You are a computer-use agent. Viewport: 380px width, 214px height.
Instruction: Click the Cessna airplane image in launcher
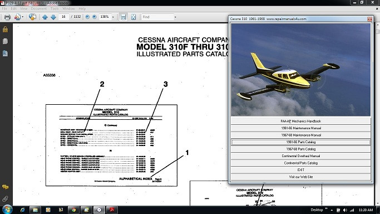[301, 70]
